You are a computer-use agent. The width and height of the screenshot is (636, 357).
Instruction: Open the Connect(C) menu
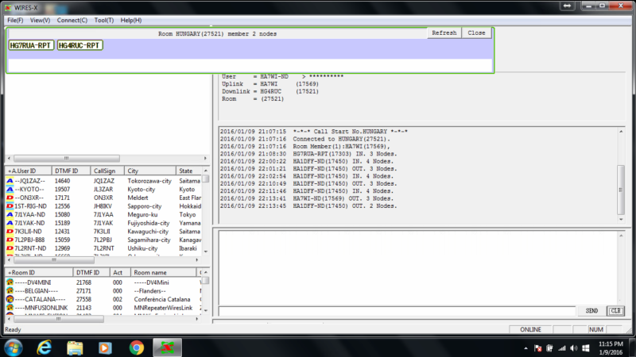click(72, 19)
